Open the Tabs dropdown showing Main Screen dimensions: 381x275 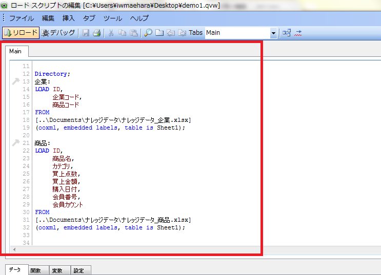tap(241, 33)
